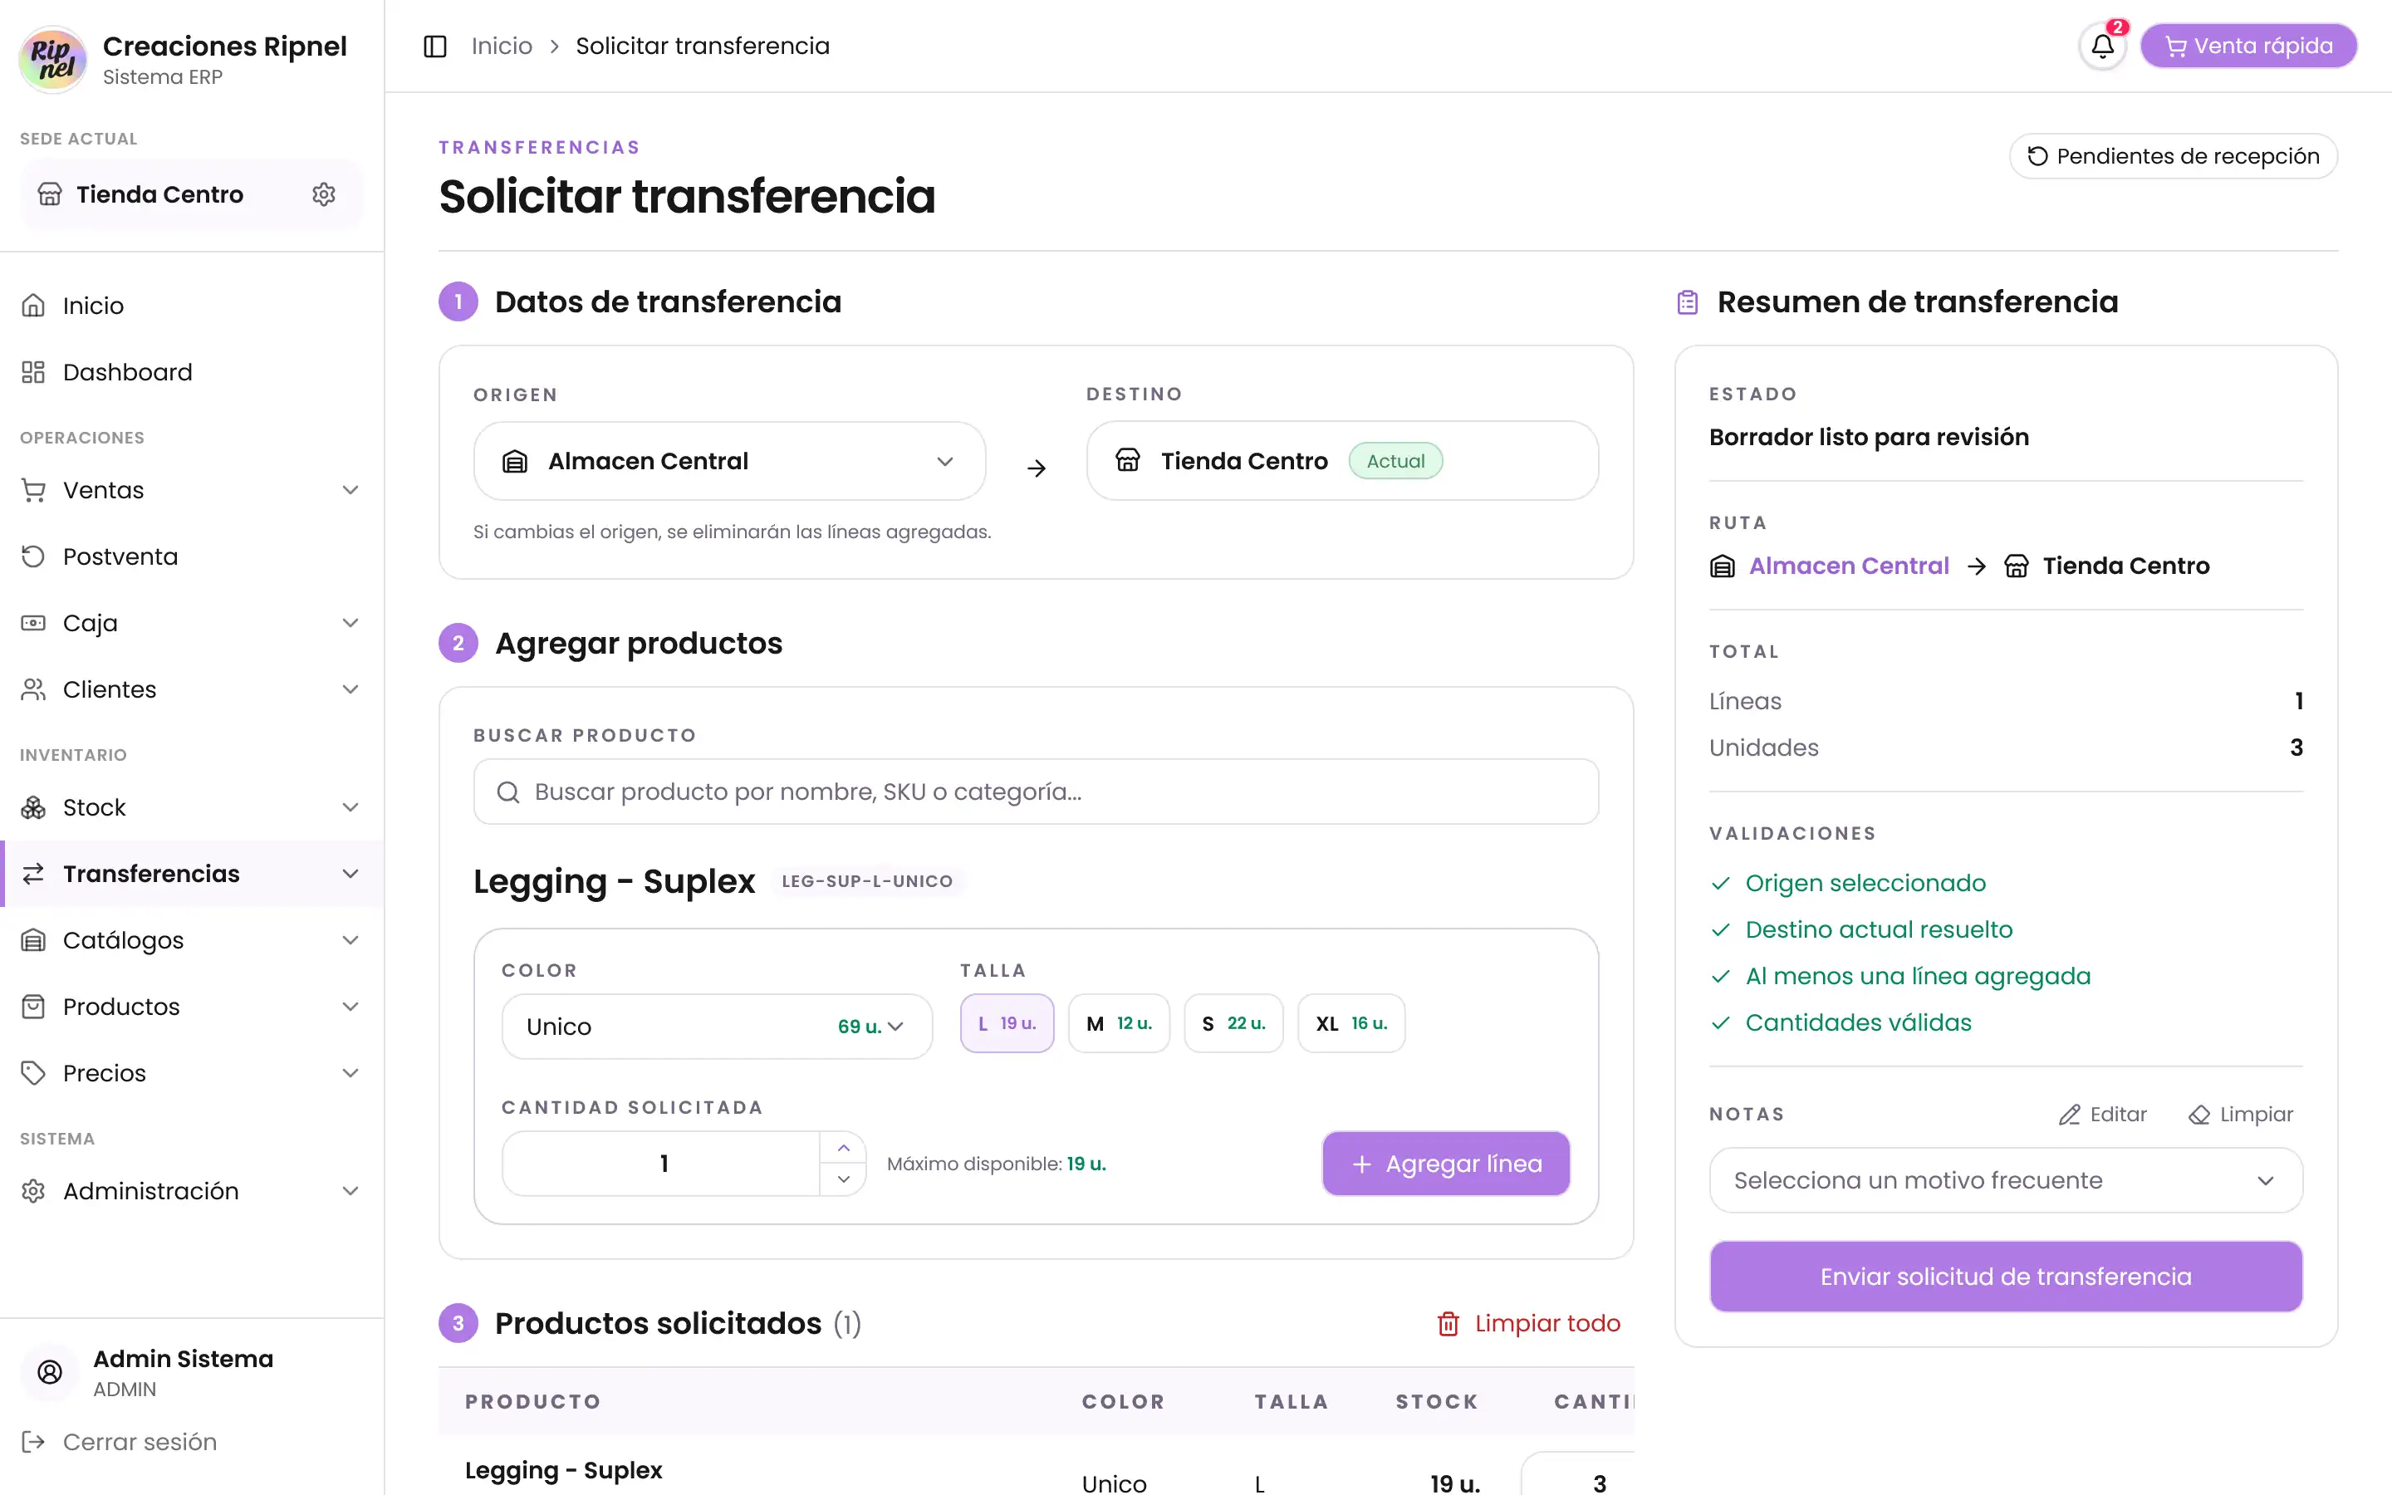Go to Inicio in the sidebar
Viewport: 2392px width, 1495px height.
tap(192, 306)
